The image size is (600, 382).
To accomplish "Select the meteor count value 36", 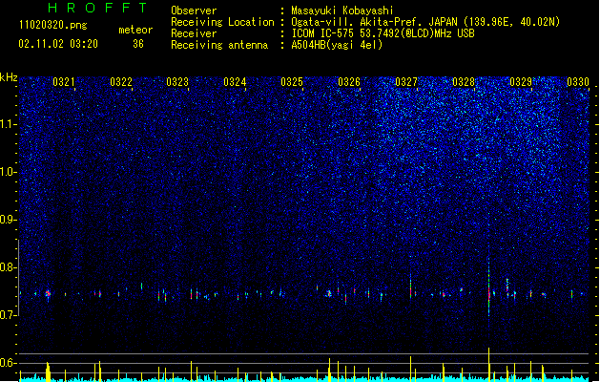I will (x=138, y=44).
